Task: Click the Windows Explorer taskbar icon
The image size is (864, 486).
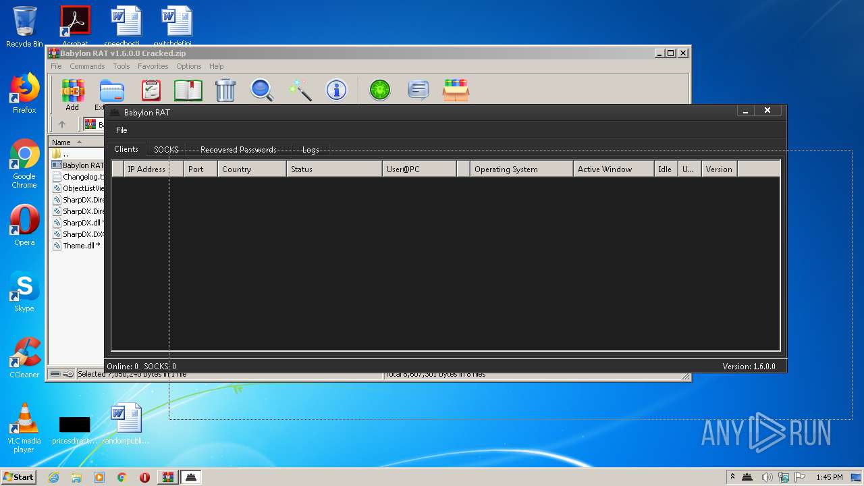Action: pyautogui.click(x=76, y=477)
